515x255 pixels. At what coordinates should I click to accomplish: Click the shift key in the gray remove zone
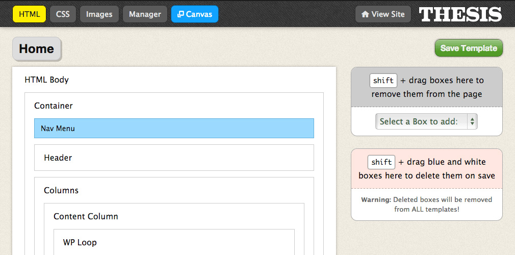pos(383,81)
